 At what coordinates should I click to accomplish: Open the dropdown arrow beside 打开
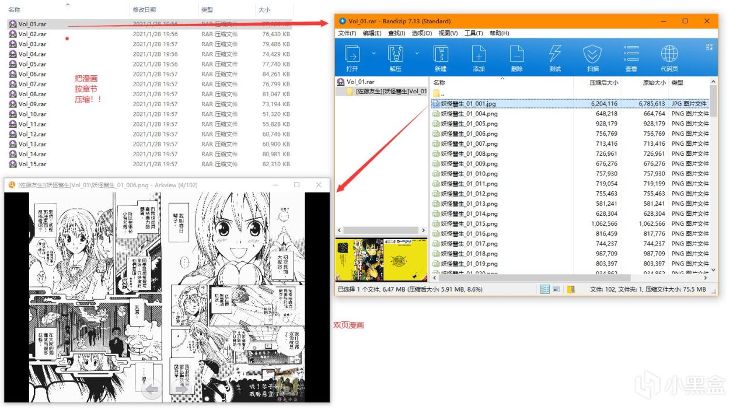click(373, 53)
